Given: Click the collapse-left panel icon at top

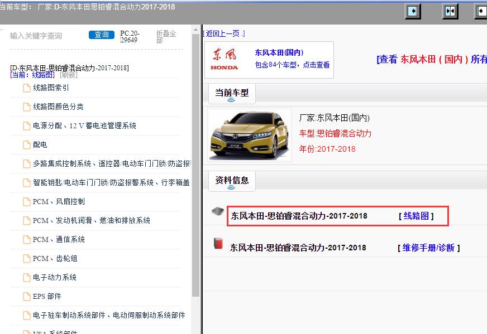Looking at the screenshot, I should click(x=413, y=12).
